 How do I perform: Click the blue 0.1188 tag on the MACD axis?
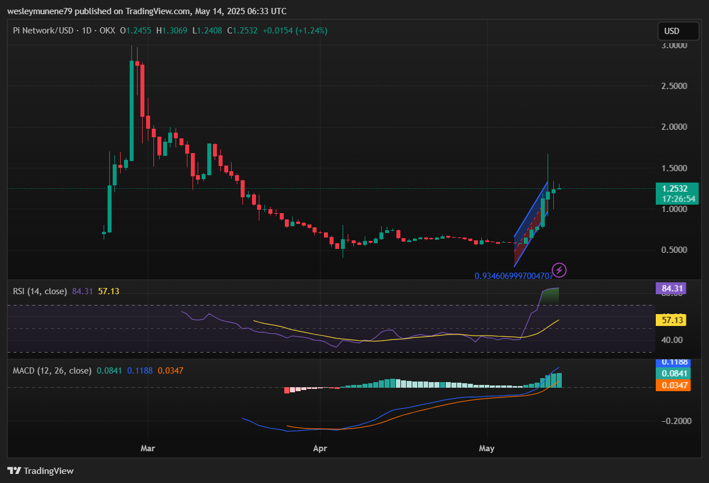[x=672, y=362]
